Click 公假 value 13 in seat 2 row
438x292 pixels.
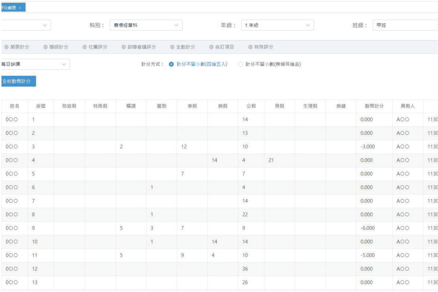(246, 133)
